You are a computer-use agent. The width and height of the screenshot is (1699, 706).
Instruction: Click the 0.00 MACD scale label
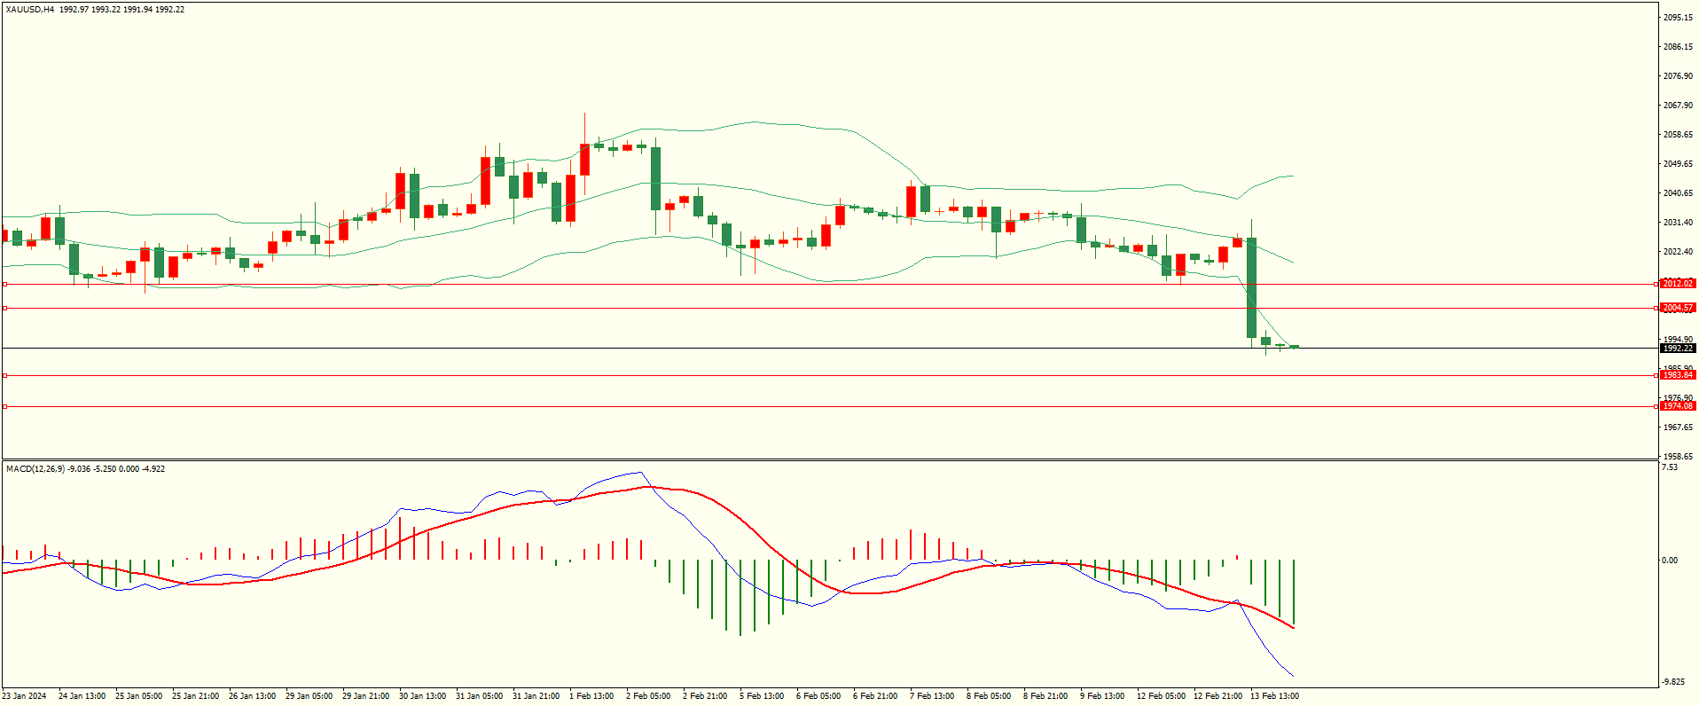click(1670, 561)
